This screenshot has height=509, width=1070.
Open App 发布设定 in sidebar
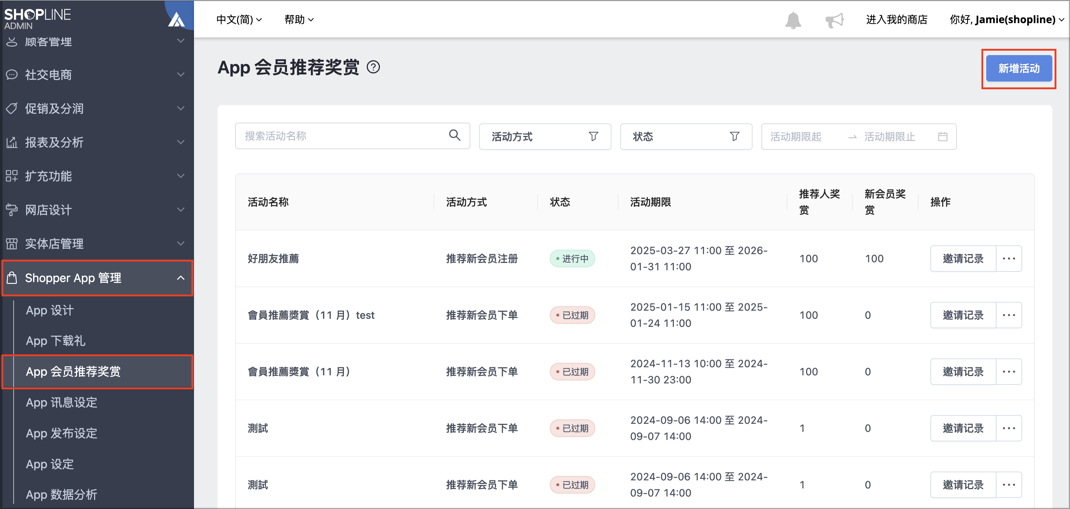pyautogui.click(x=61, y=433)
